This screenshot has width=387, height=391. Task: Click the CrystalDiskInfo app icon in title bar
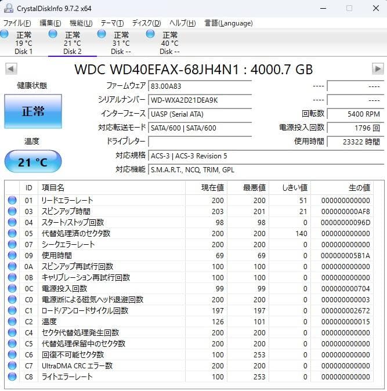click(9, 8)
